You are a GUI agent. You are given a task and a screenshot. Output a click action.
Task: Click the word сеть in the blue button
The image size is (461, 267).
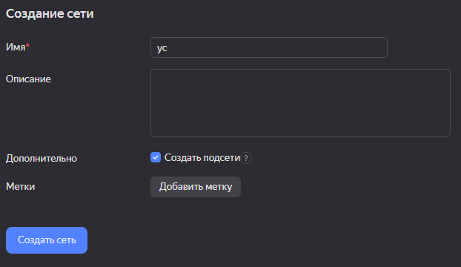[66, 240]
